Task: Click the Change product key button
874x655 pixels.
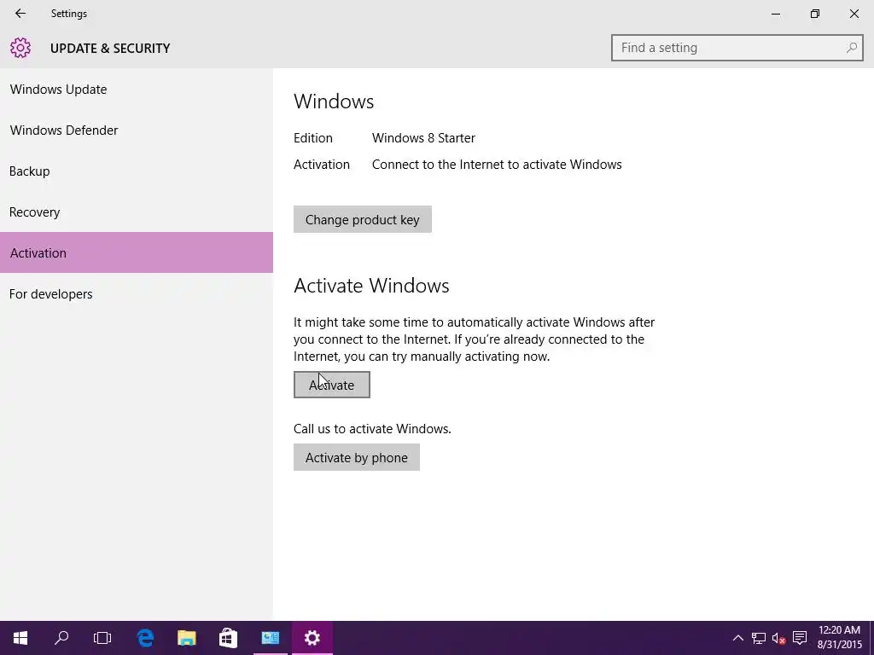Action: coord(362,219)
